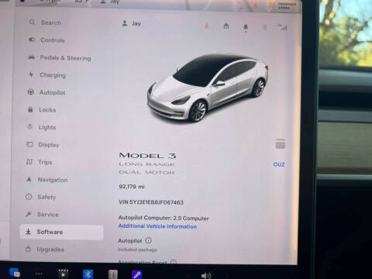The height and width of the screenshot is (279, 372).
Task: Open the gray app icon in dock
Action: [x=112, y=274]
